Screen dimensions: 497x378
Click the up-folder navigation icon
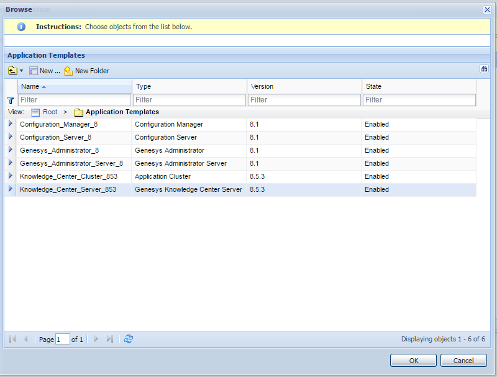[12, 71]
